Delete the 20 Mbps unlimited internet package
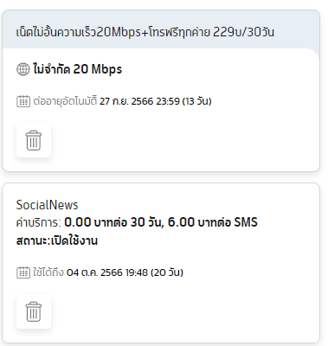Screen dimensions: 328x346 (34, 140)
